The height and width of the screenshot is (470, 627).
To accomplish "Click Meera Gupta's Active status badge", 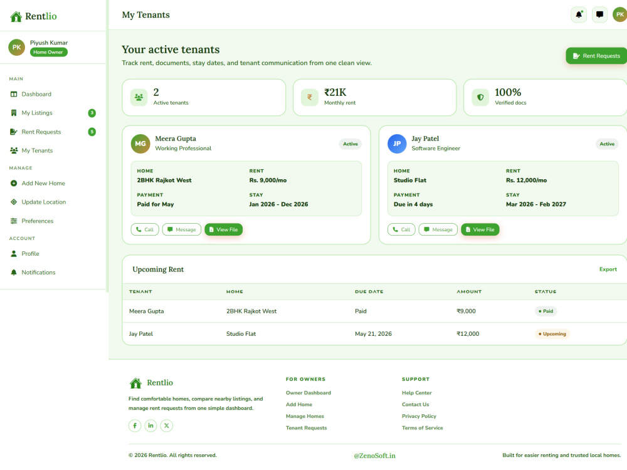I will coord(350,144).
